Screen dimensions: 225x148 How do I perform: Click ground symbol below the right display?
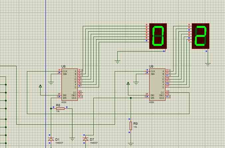point(208,64)
